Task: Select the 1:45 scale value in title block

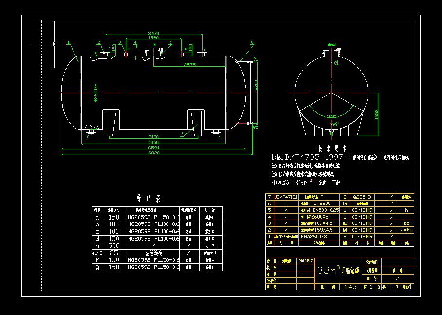Action: (351, 287)
